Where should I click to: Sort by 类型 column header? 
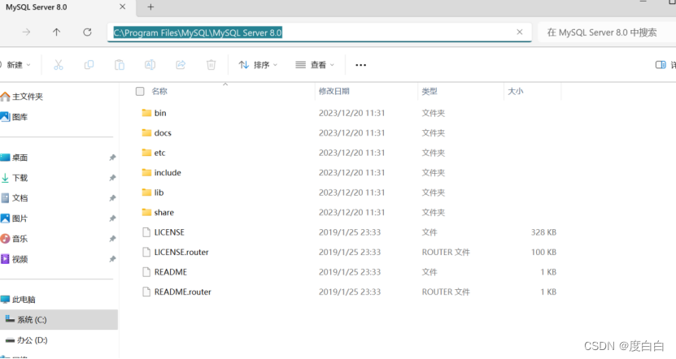coord(430,91)
